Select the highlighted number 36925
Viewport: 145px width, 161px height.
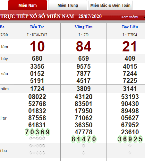click(130, 139)
